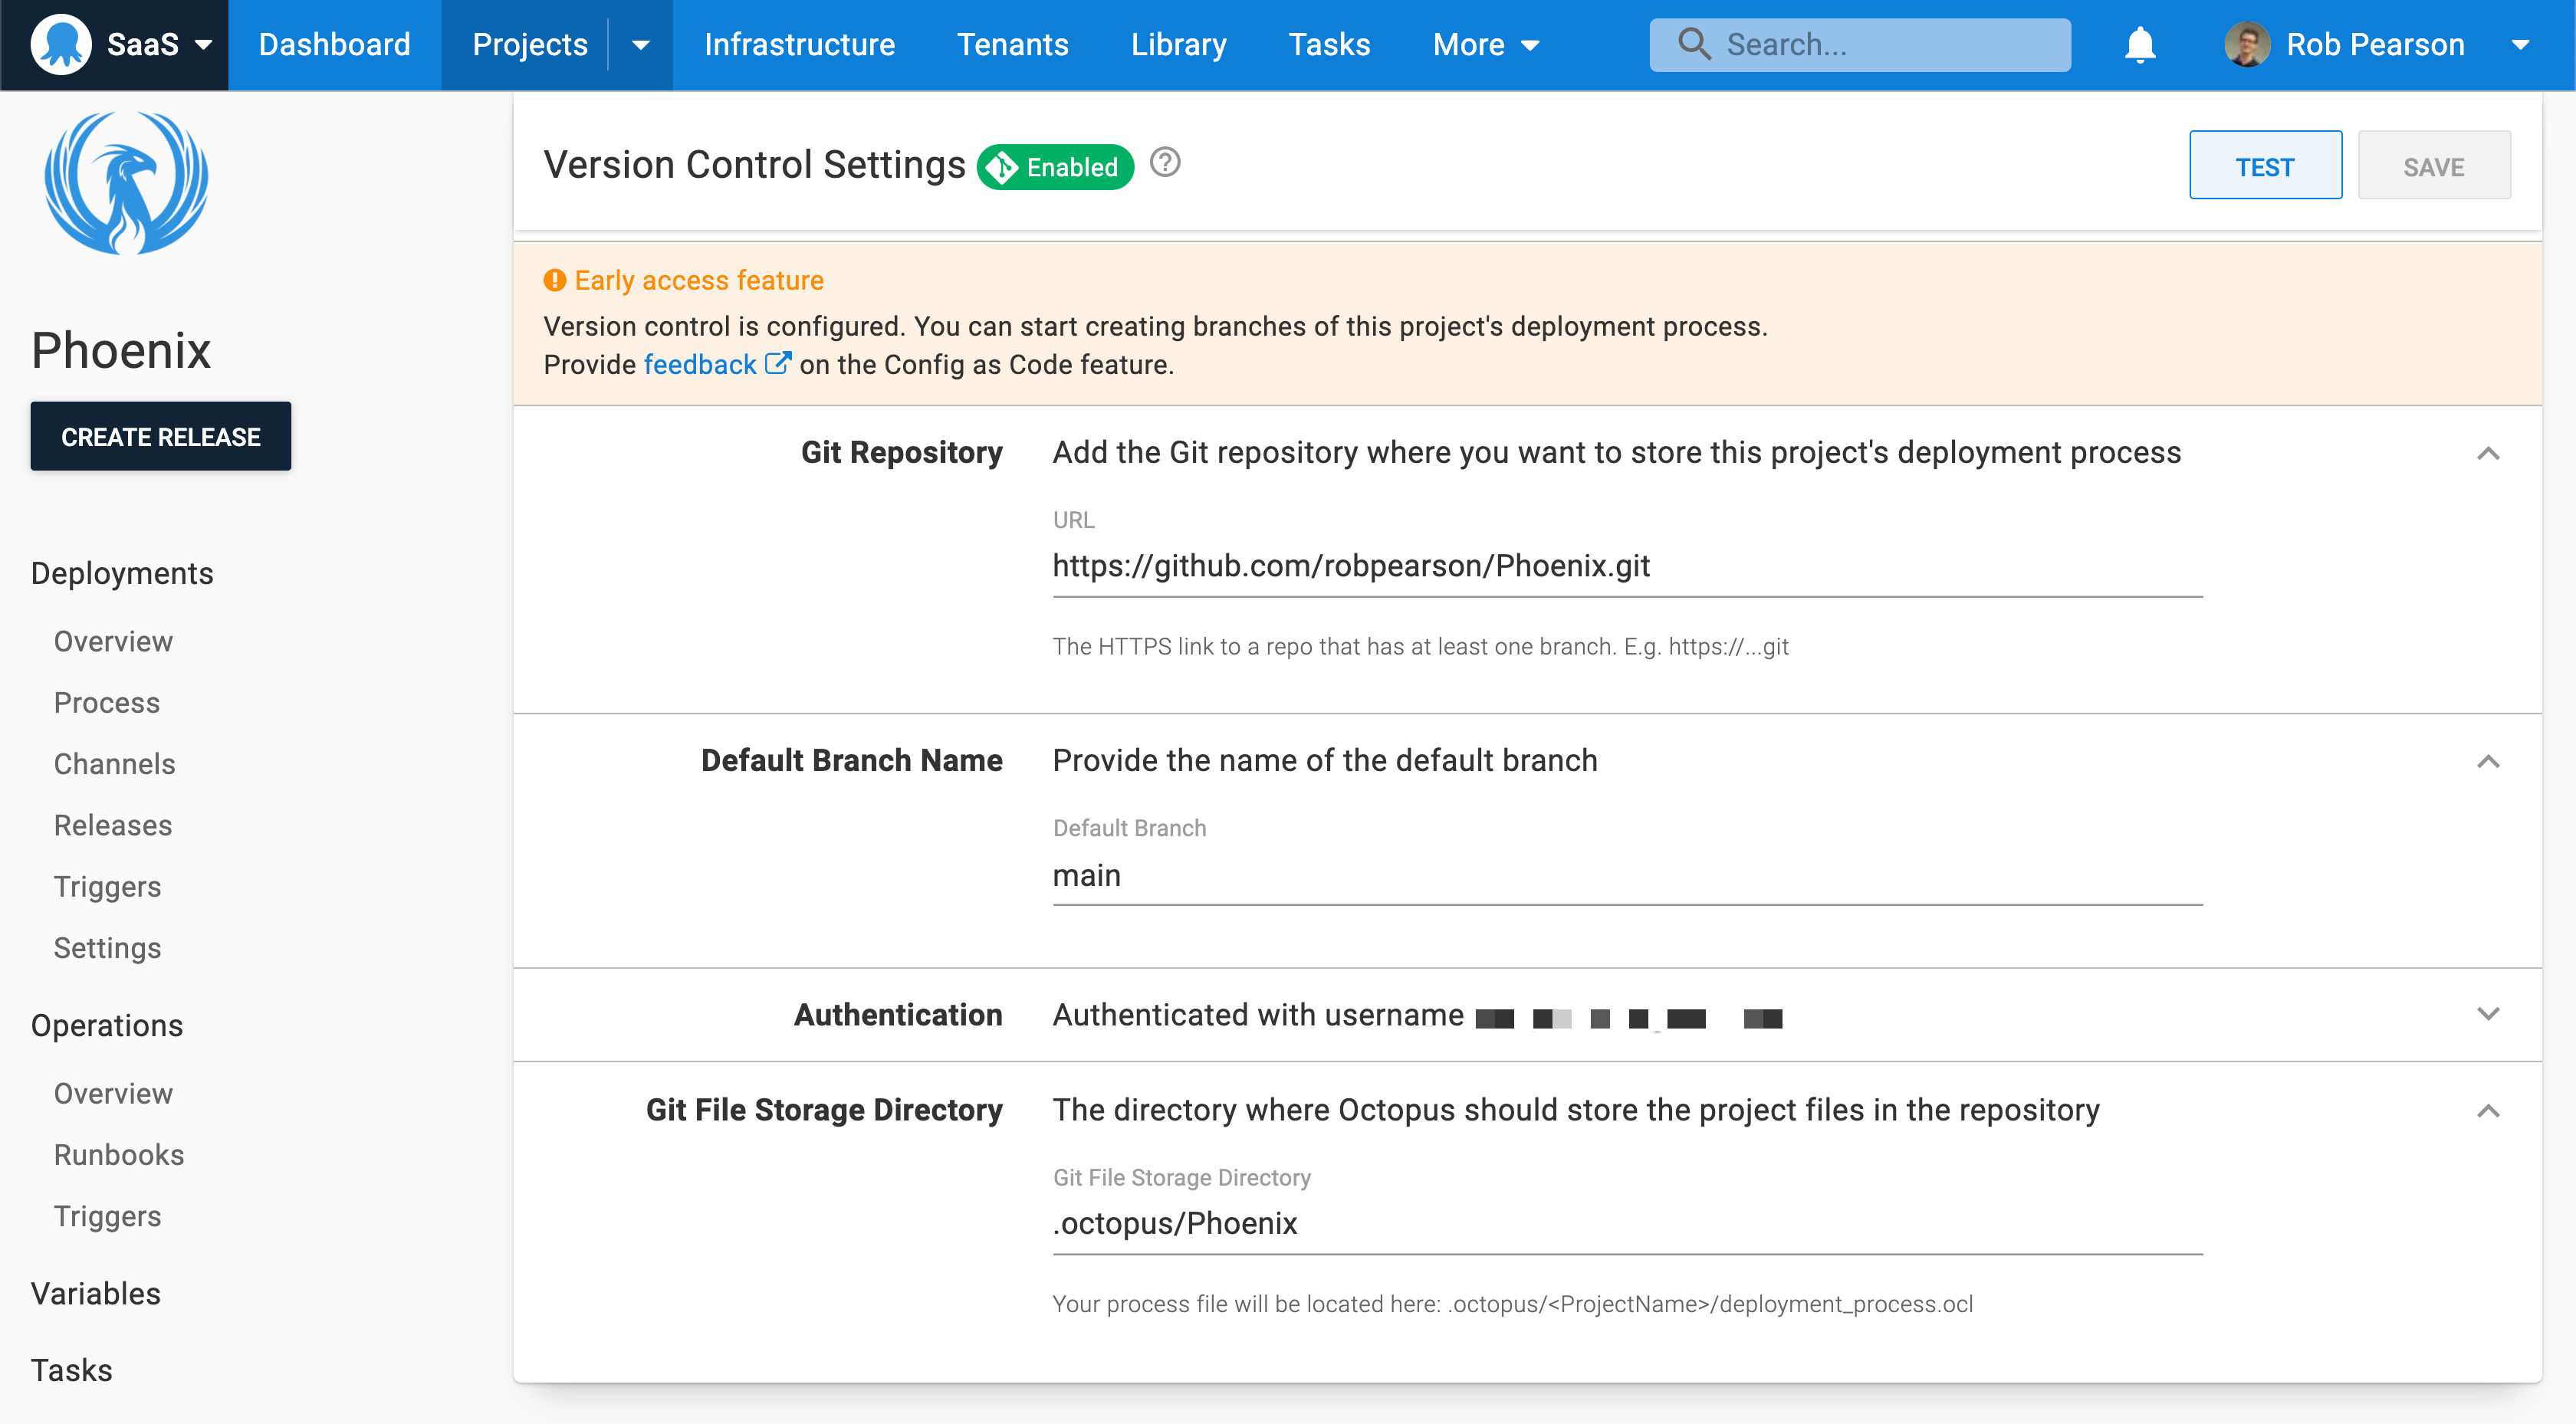Click the early access warning icon
This screenshot has height=1424, width=2576.
click(x=556, y=280)
